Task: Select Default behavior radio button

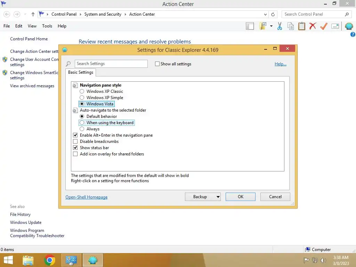Action: point(82,116)
